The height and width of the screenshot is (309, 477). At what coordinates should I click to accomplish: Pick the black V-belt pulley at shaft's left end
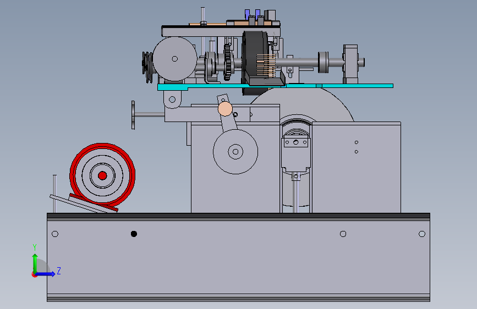pos(148,67)
